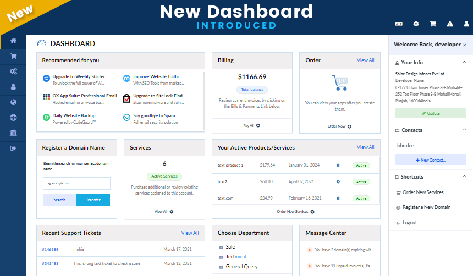Open the cart icon in top bar
Image resolution: width=473 pixels, height=276 pixels.
(x=433, y=24)
